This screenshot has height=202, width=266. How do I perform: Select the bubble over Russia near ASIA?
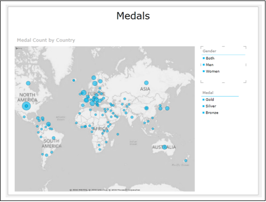[147, 83]
